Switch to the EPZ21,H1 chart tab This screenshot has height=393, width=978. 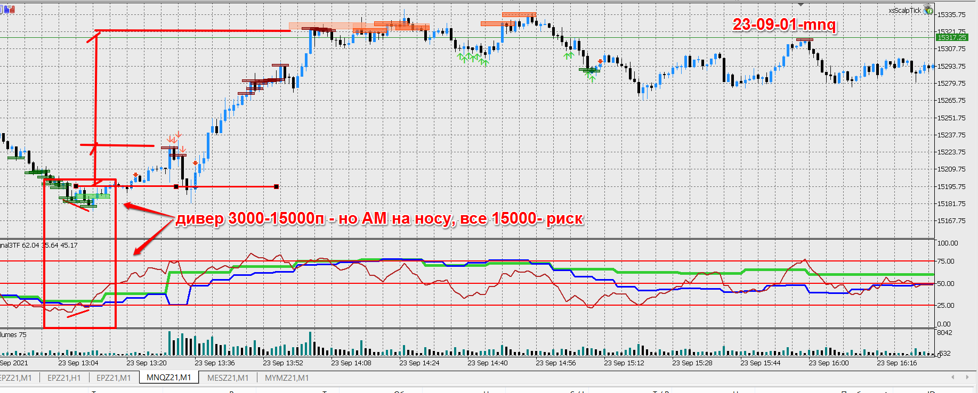pos(64,378)
